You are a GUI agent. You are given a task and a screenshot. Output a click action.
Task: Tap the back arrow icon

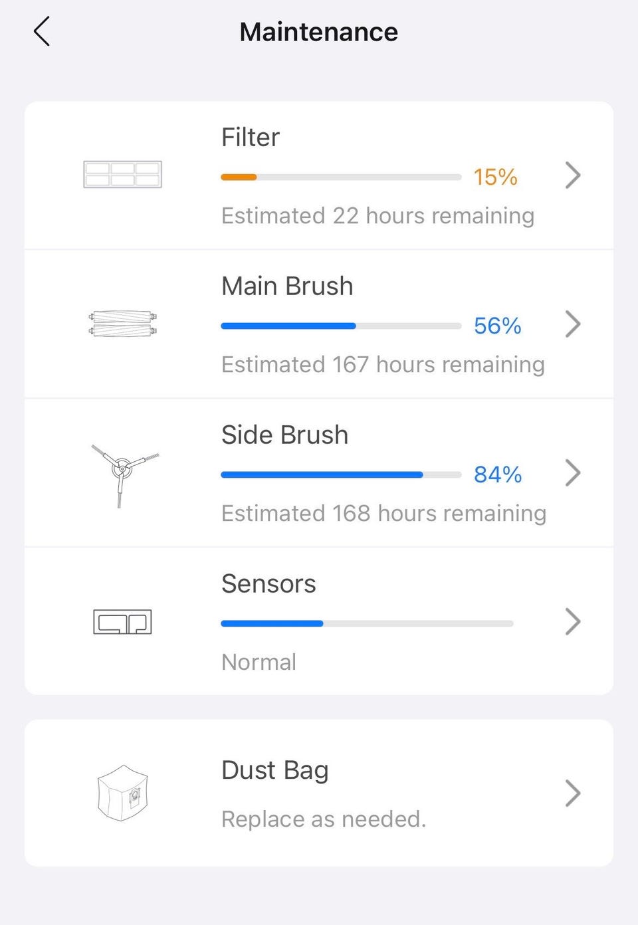(42, 32)
